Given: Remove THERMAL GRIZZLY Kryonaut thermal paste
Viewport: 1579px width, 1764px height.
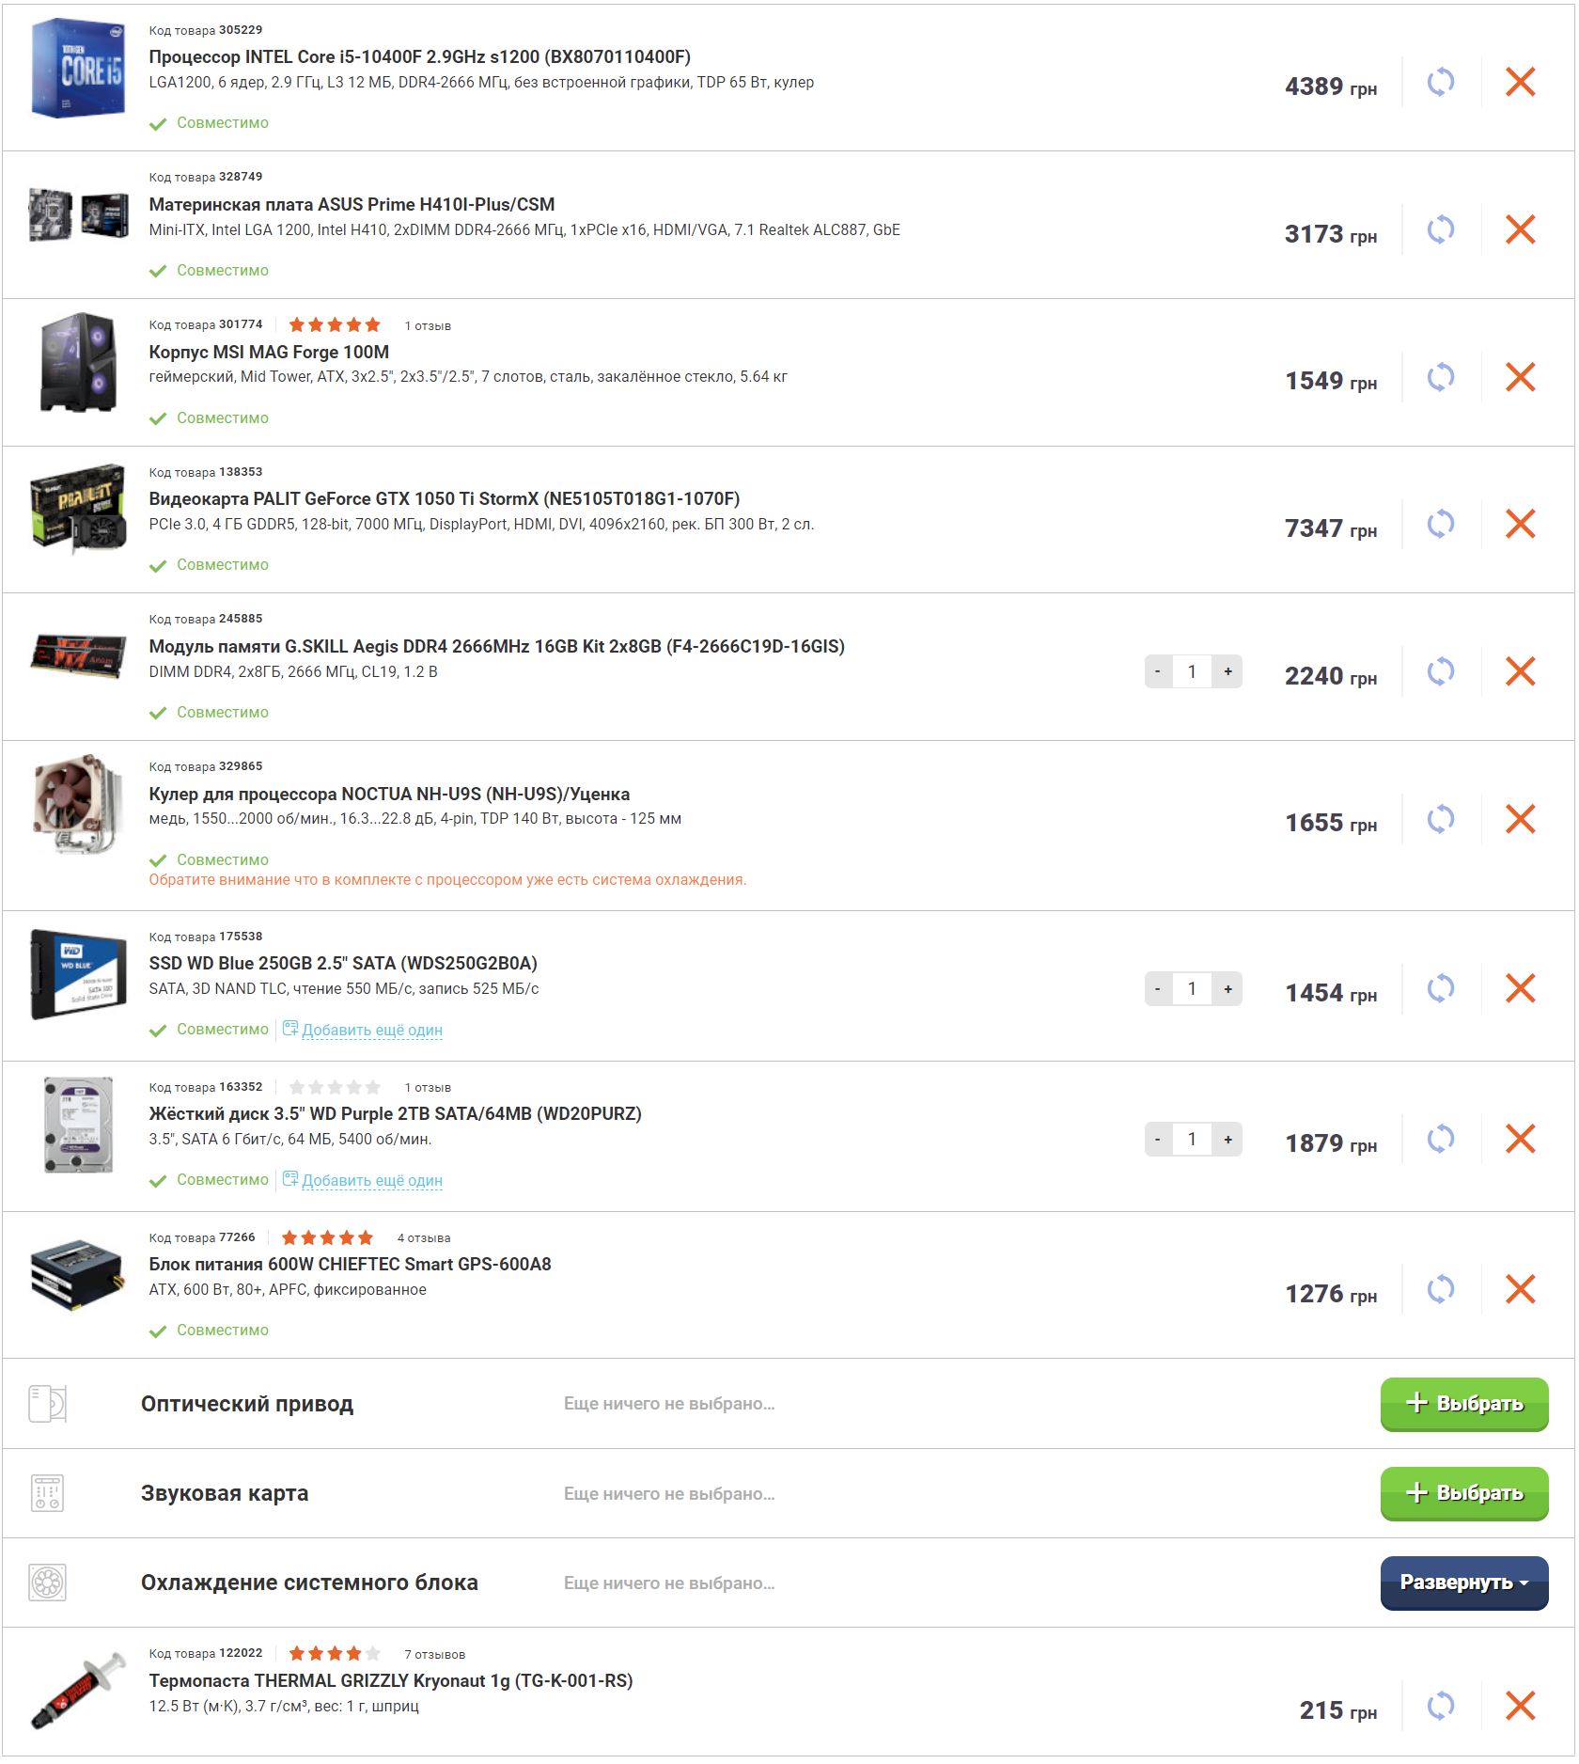Looking at the screenshot, I should click(x=1520, y=1706).
